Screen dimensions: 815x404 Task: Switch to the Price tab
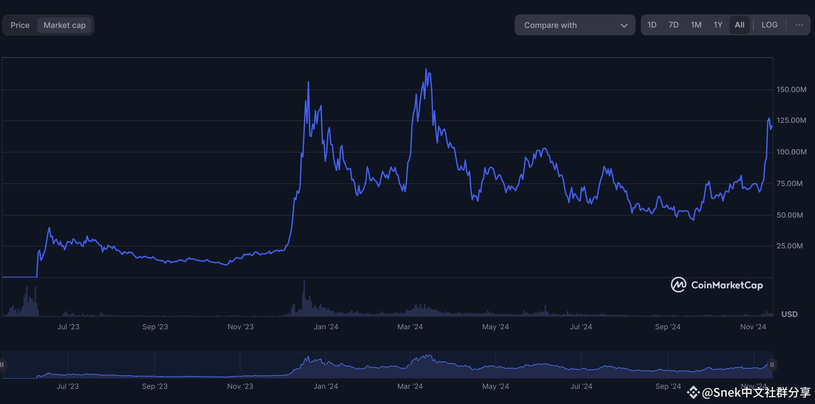pyautogui.click(x=20, y=25)
